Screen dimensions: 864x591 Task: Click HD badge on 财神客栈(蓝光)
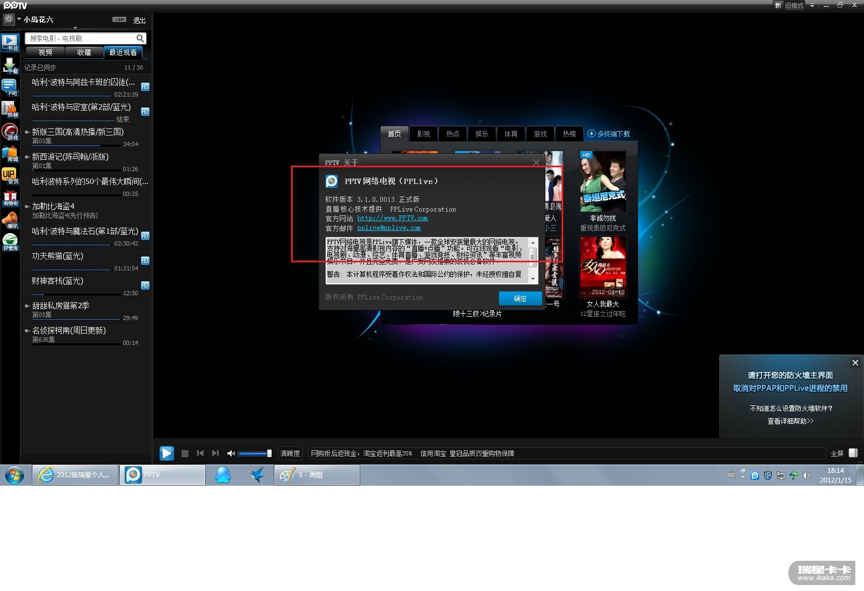[x=145, y=285]
